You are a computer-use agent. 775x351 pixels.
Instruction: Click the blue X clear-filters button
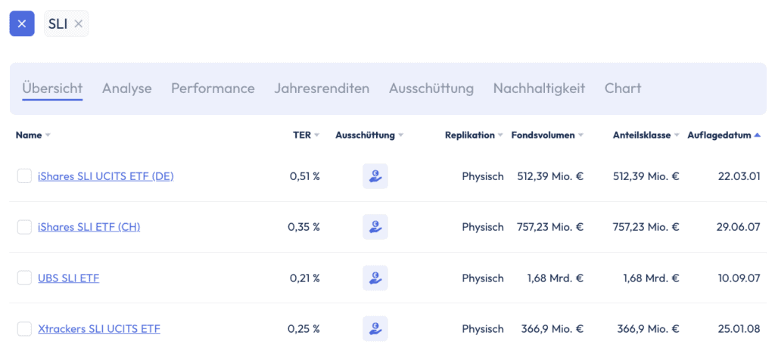point(22,23)
